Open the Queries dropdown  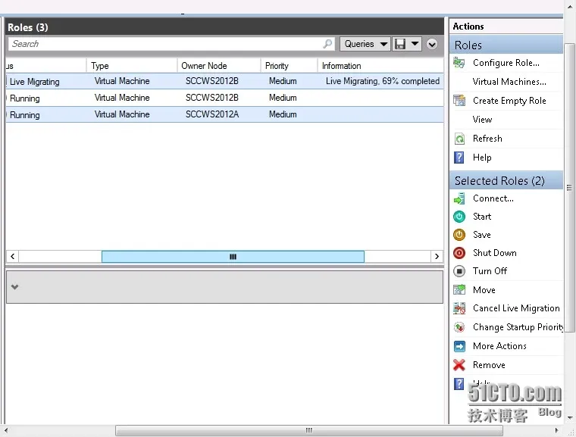(365, 44)
